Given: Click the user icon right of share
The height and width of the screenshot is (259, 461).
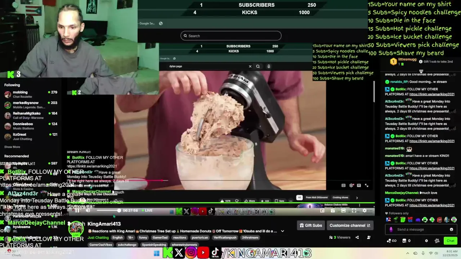Looking at the screenshot, I should (368, 237).
